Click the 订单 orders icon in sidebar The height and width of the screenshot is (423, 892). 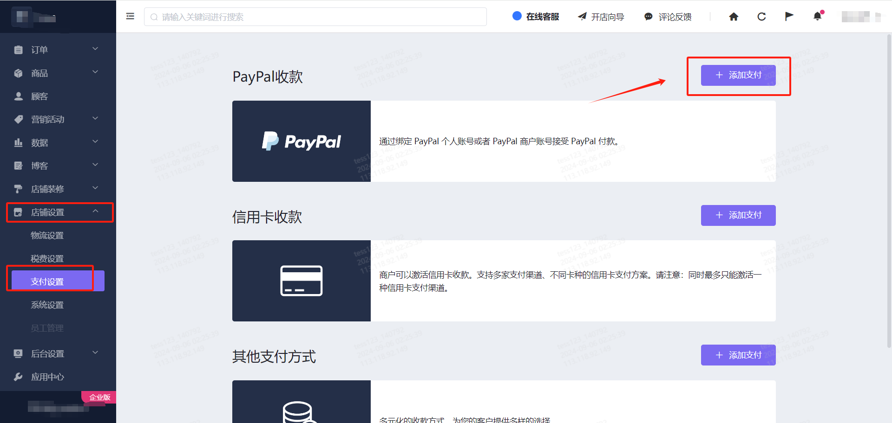click(x=18, y=50)
